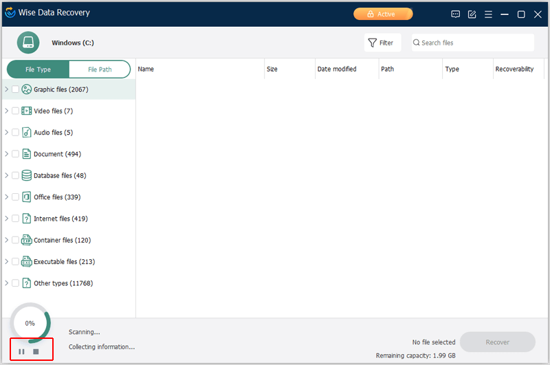Click the Executable files EXE icon
Image resolution: width=550 pixels, height=365 pixels.
(x=27, y=262)
